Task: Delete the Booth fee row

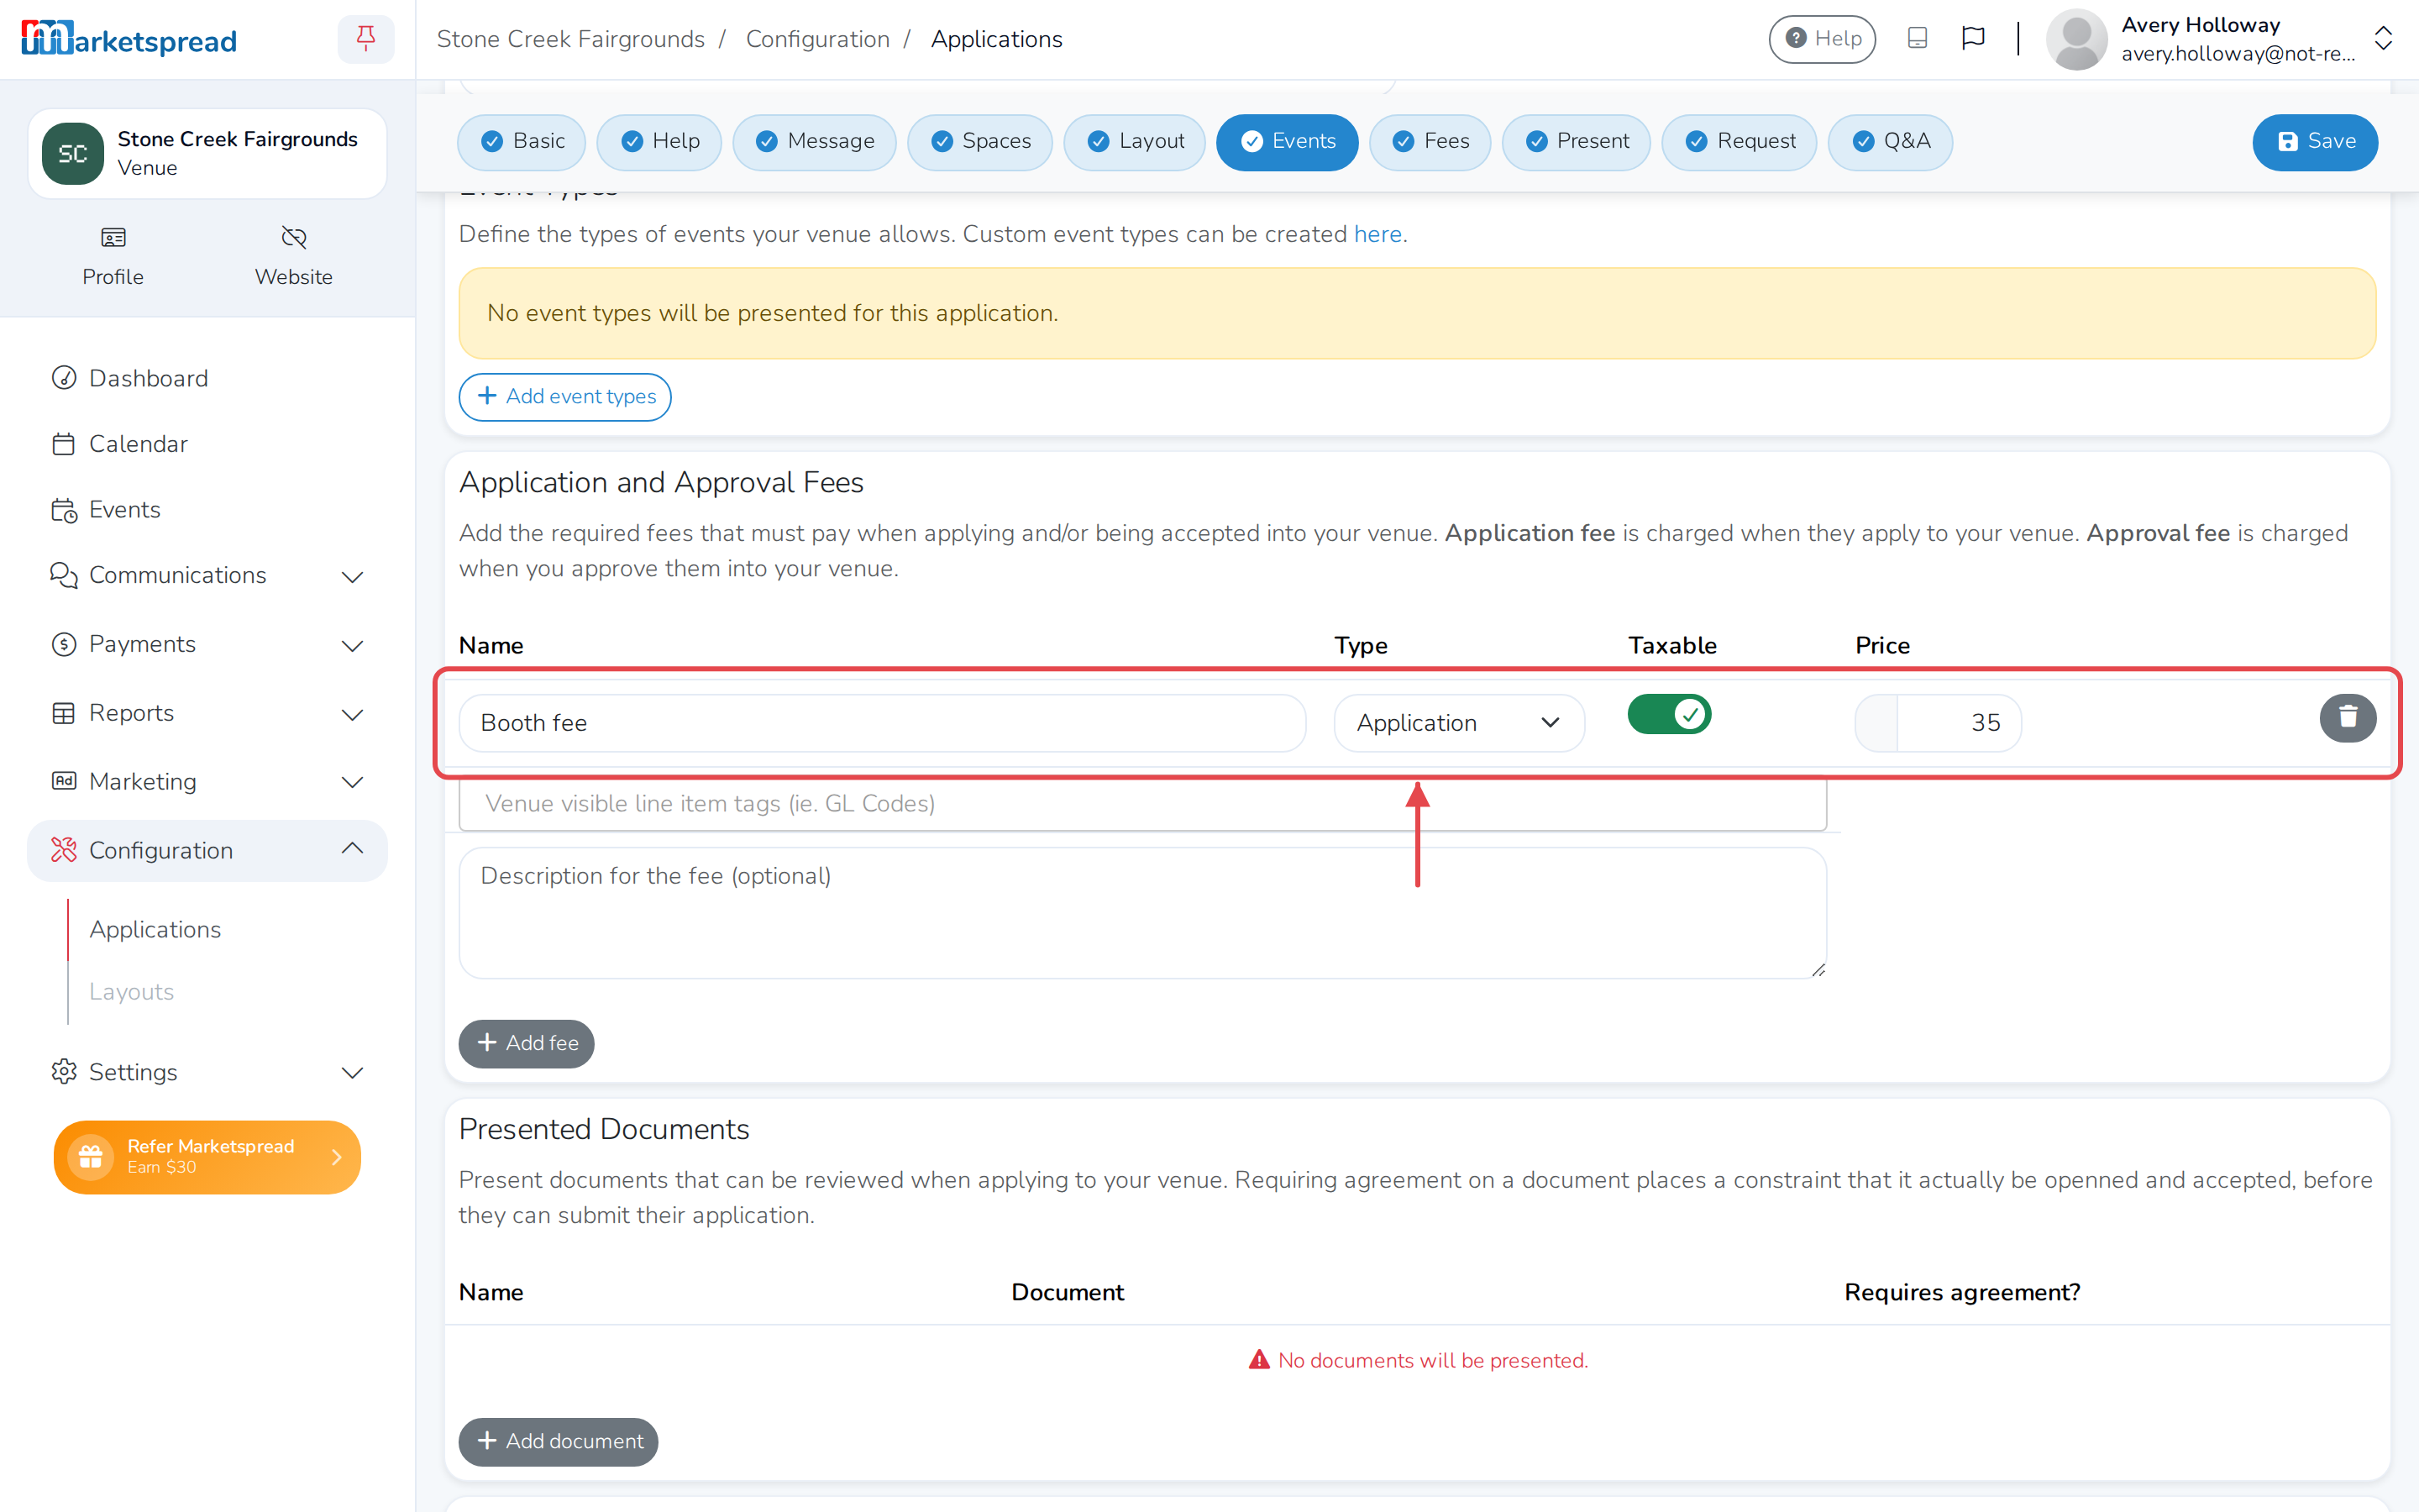Action: [2347, 717]
